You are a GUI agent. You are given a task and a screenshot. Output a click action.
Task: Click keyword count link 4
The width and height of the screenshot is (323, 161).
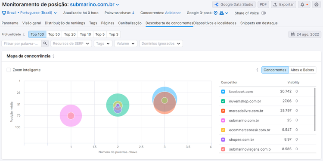coord(133,13)
